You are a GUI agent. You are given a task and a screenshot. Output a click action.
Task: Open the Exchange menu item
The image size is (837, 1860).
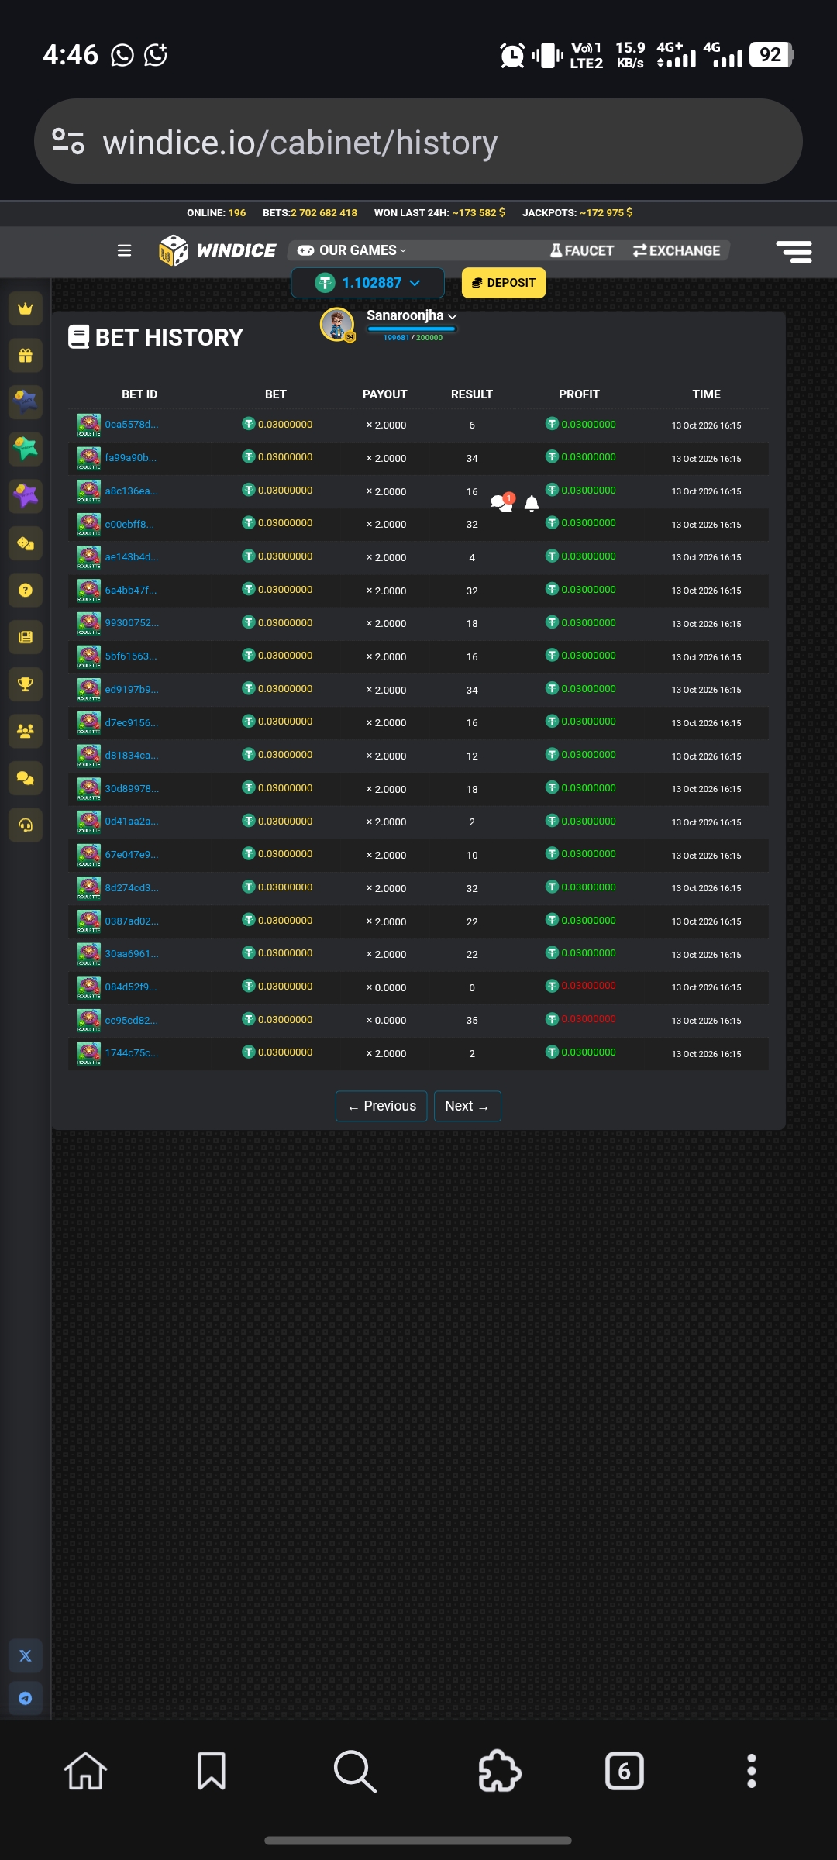[677, 250]
